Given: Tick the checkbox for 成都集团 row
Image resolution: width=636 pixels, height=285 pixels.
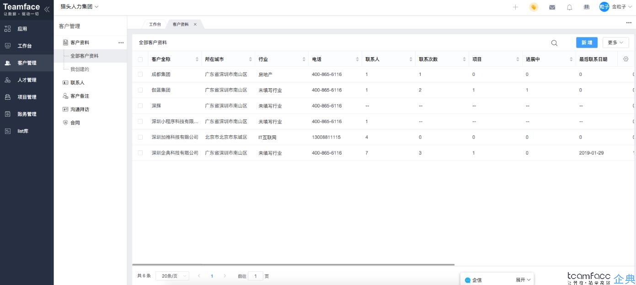Looking at the screenshot, I should click(140, 74).
